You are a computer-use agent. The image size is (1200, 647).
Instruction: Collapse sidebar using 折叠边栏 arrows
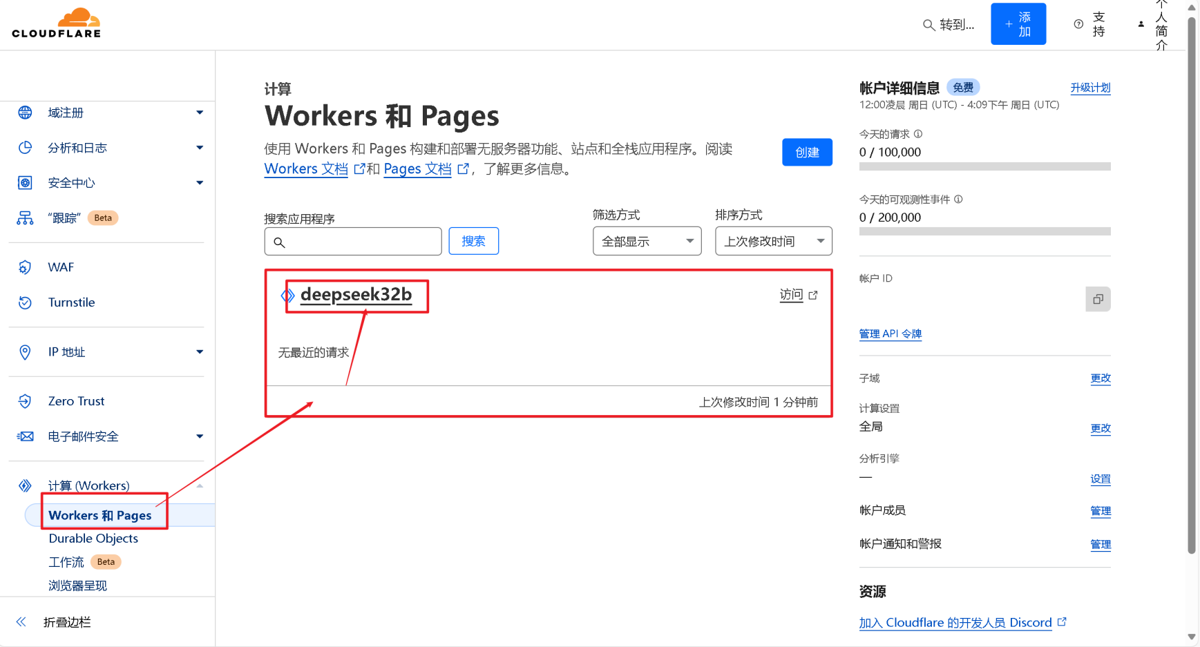coord(21,622)
